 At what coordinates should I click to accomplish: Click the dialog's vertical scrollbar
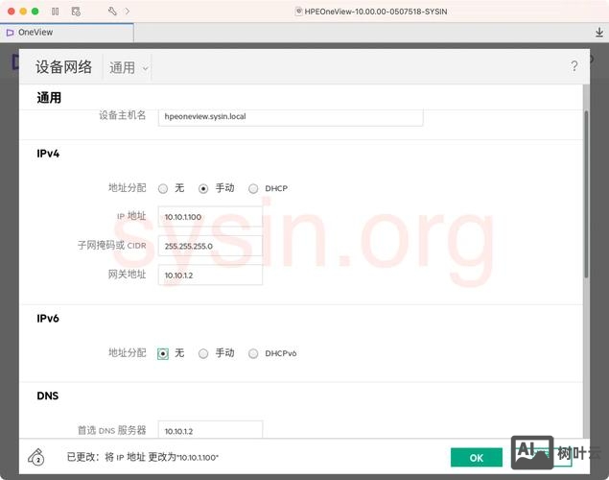(586, 192)
